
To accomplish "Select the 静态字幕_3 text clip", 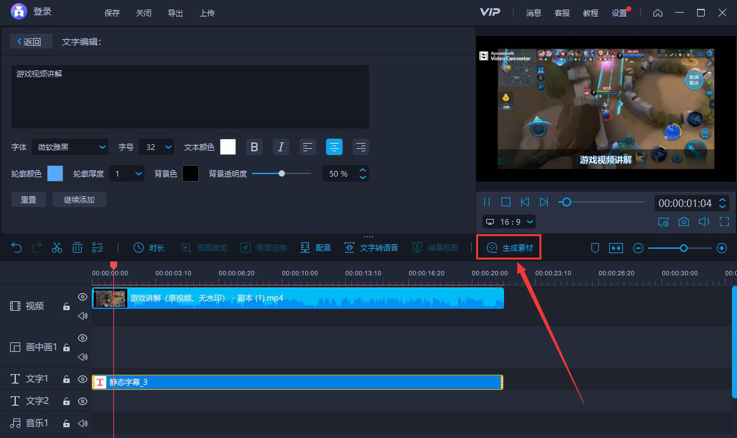I will point(298,382).
